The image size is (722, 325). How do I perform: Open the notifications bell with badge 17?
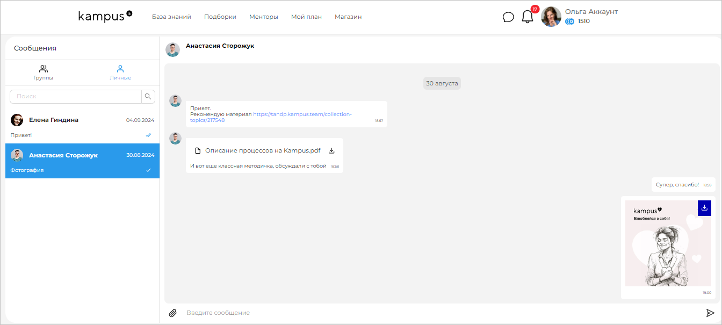[x=527, y=17]
